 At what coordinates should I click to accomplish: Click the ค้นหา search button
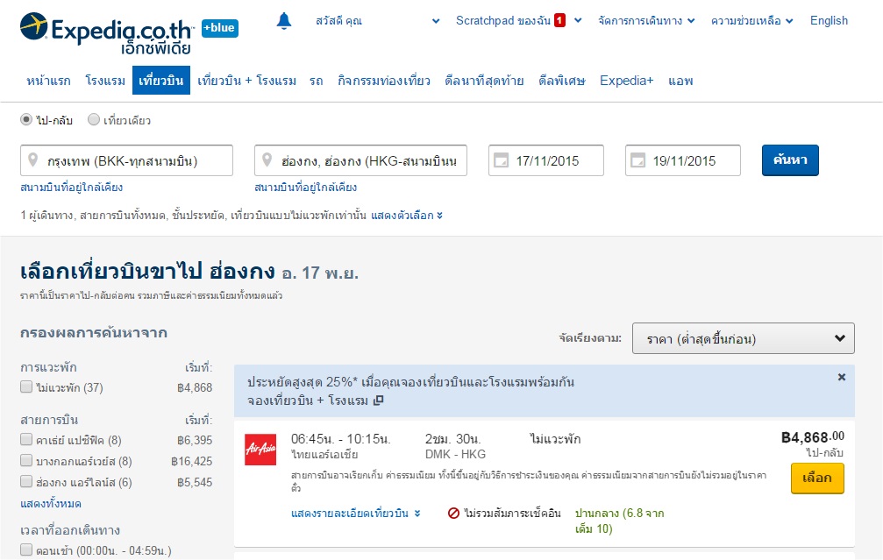790,160
